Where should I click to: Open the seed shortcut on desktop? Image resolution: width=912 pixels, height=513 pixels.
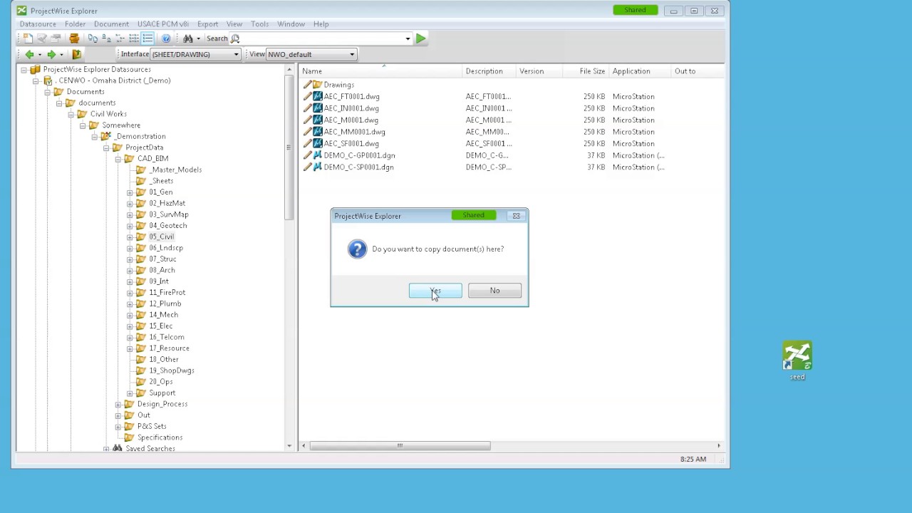coord(797,361)
